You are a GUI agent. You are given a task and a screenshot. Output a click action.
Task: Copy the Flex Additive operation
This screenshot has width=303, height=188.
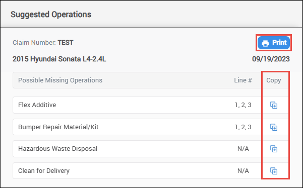point(274,105)
